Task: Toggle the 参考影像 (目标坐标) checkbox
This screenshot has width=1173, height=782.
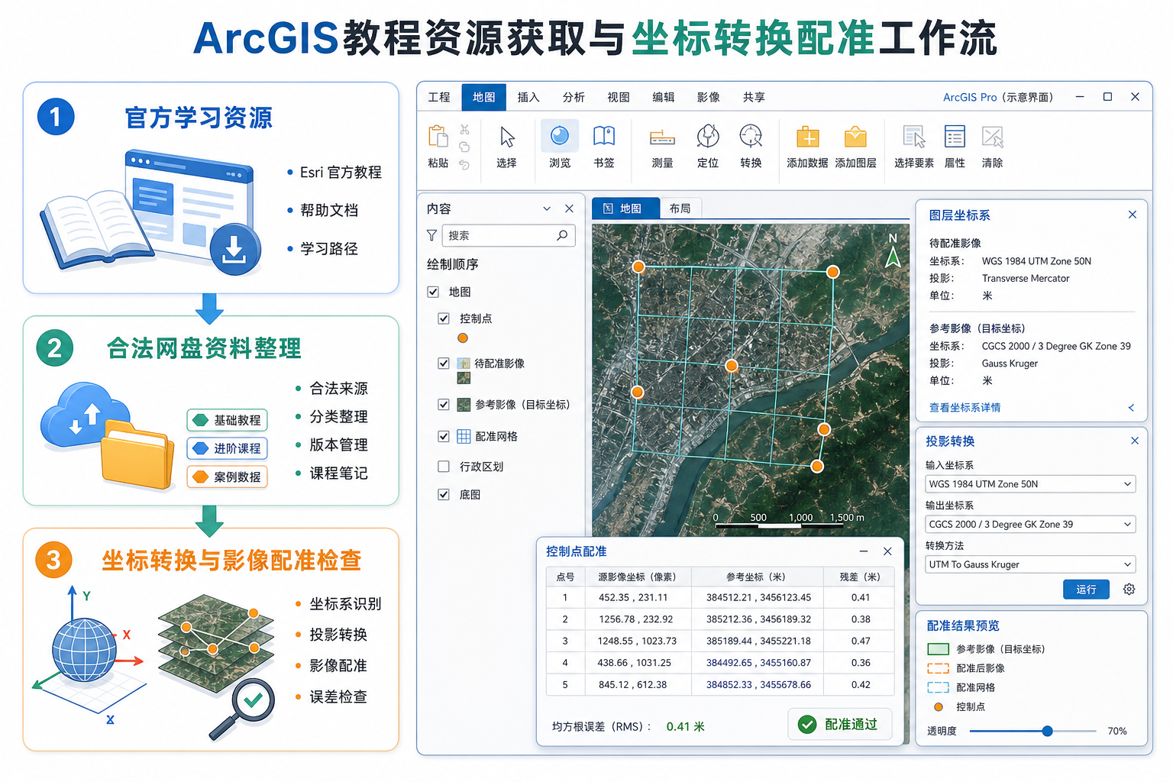Action: [444, 405]
